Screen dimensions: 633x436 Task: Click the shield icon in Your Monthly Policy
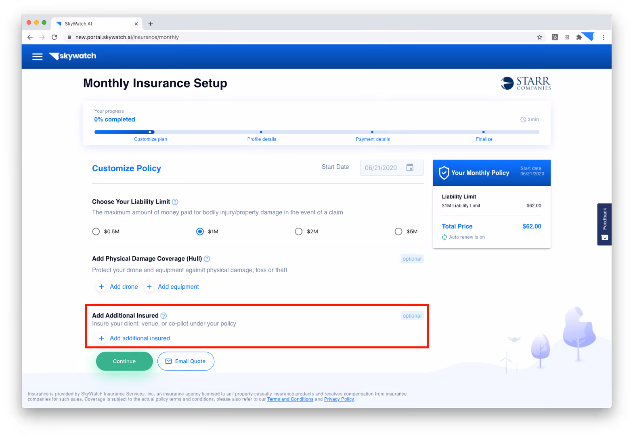click(x=444, y=173)
